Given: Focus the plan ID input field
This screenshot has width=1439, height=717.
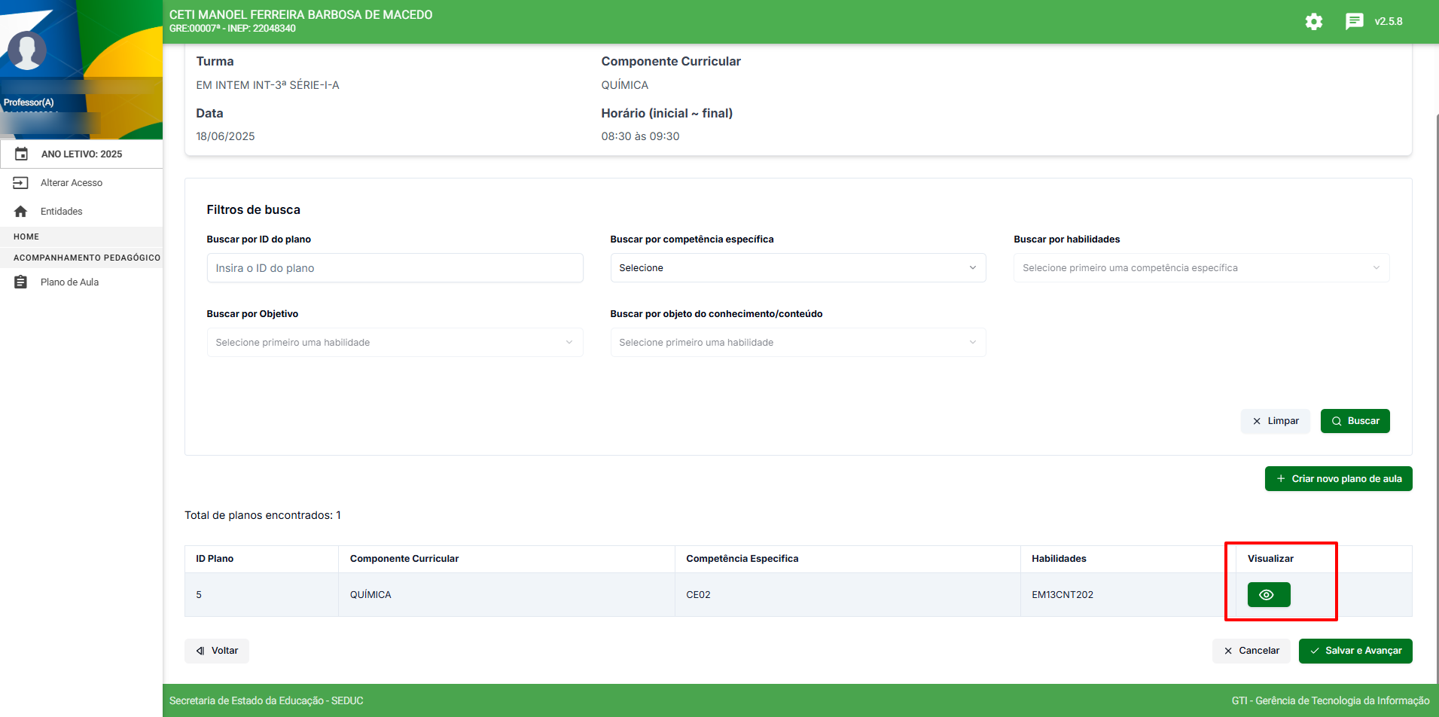Looking at the screenshot, I should (395, 268).
